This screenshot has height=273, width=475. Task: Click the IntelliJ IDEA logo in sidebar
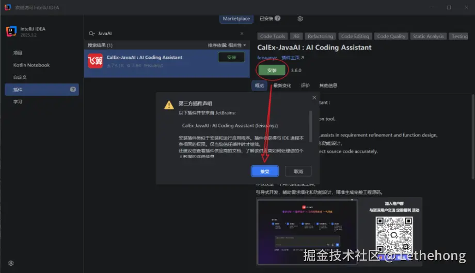coord(11,31)
